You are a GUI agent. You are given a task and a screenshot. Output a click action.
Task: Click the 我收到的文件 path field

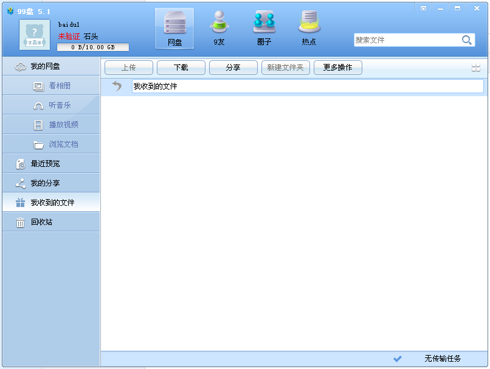[308, 86]
